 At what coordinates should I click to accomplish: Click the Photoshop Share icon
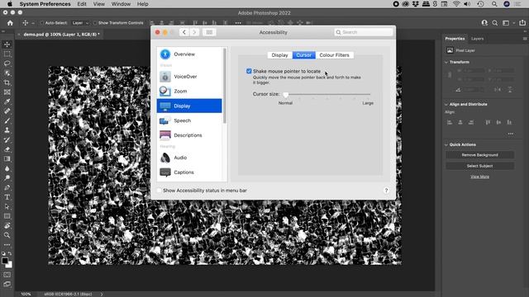(522, 23)
